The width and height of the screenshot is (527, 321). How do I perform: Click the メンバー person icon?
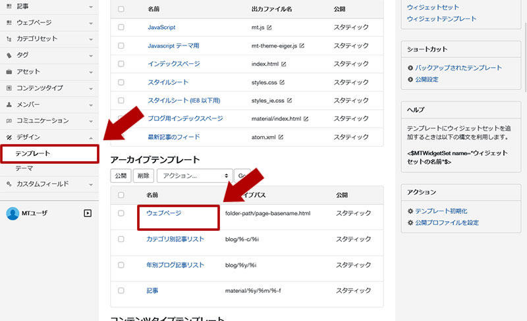9,105
